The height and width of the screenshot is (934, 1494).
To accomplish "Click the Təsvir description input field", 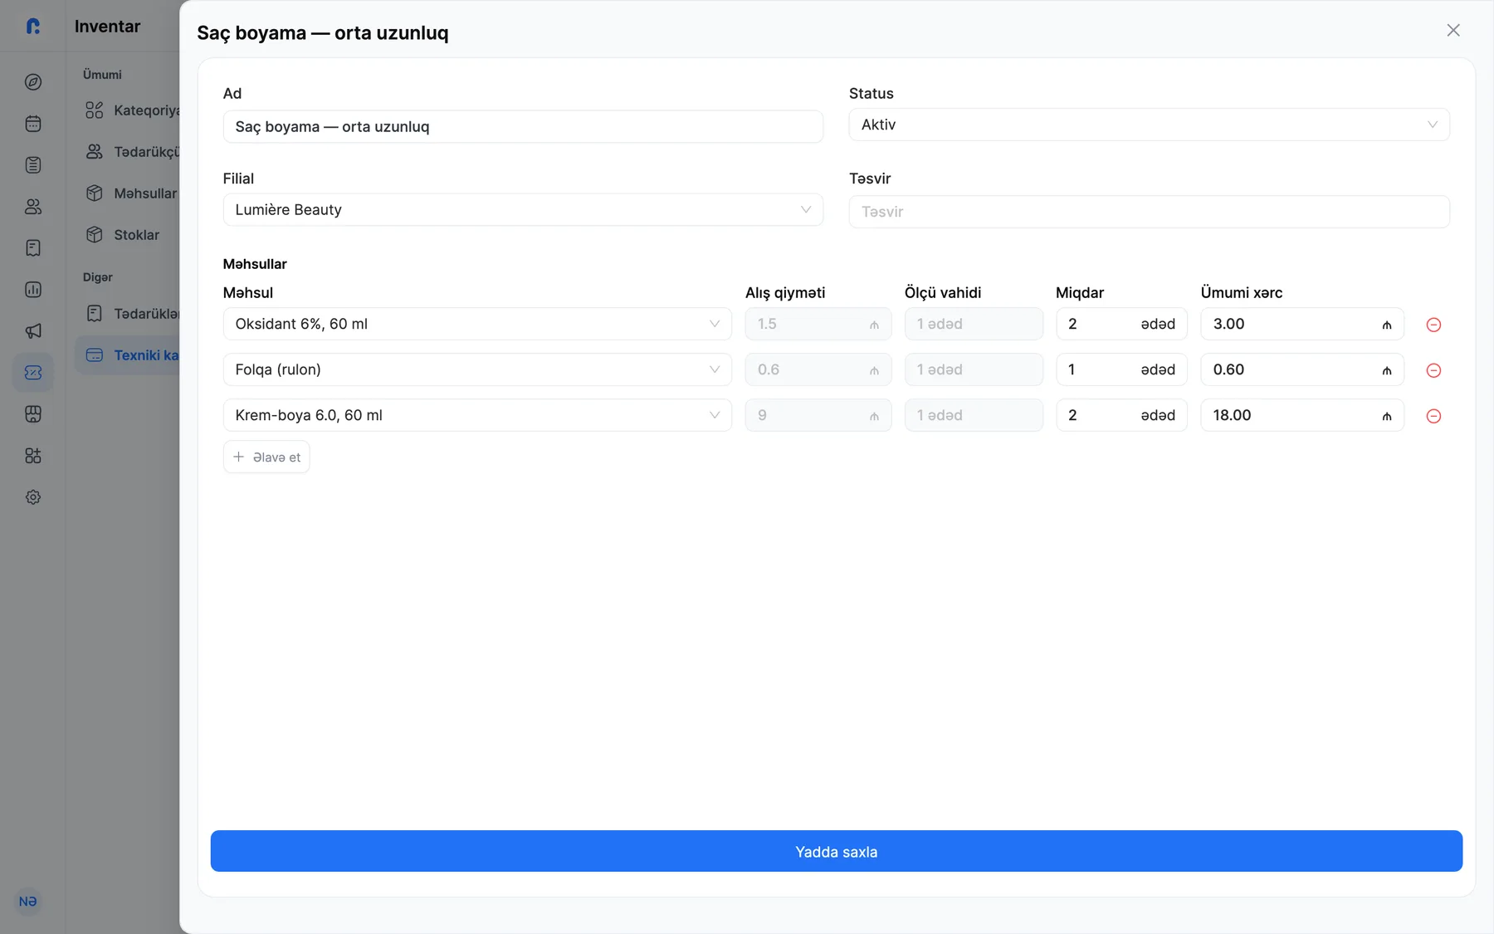I will click(x=1149, y=212).
